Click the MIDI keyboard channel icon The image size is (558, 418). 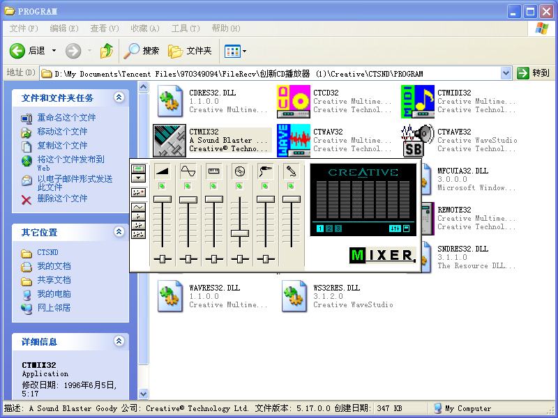click(214, 171)
